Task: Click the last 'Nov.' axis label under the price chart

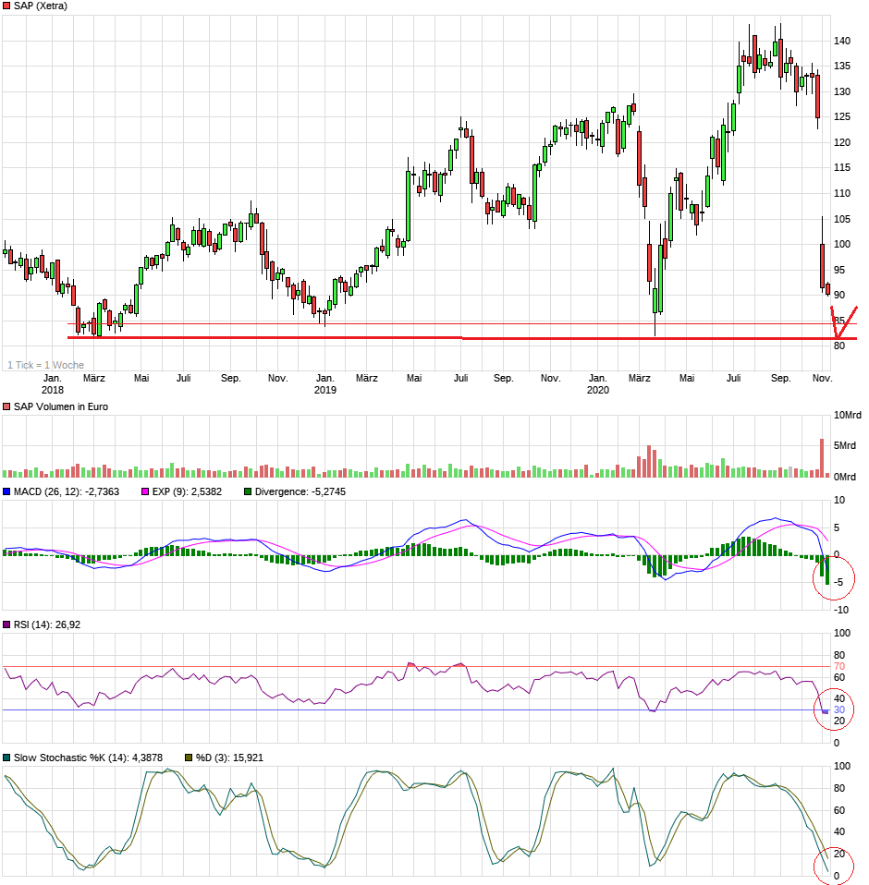Action: pos(822,378)
